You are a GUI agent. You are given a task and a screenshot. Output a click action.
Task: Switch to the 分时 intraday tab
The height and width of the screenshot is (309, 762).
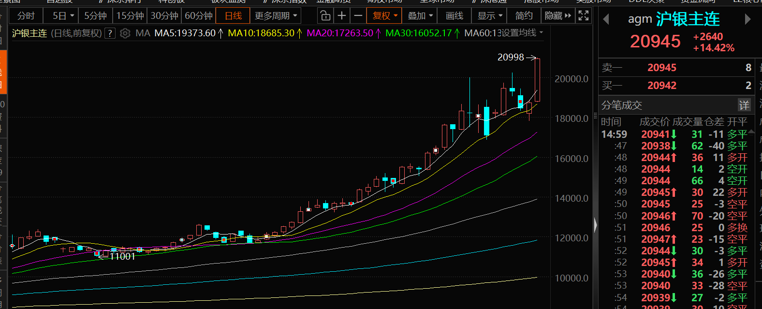[x=26, y=16]
